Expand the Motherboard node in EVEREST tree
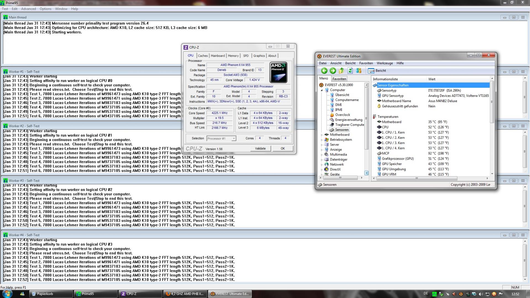530x298 pixels. click(x=322, y=135)
